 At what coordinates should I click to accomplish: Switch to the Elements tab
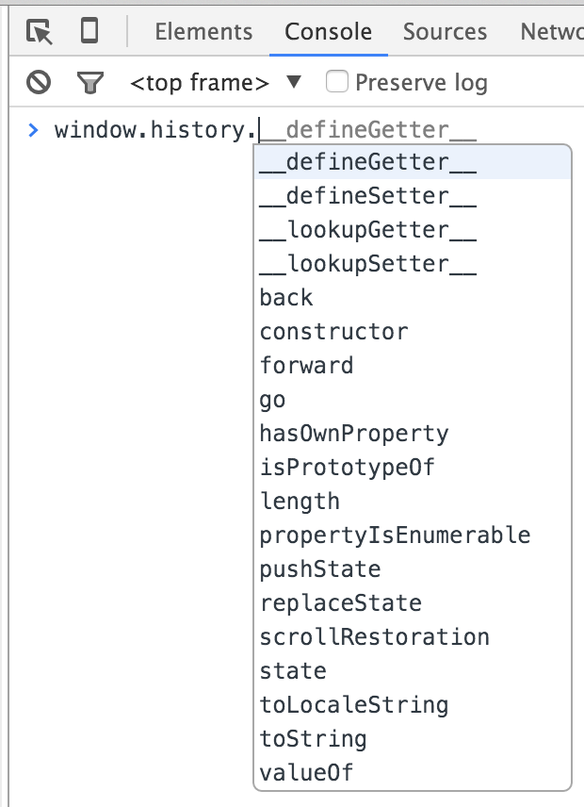(x=203, y=32)
